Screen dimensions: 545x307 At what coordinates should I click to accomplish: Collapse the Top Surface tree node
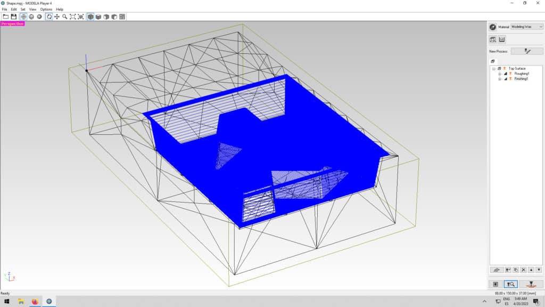tap(493, 69)
